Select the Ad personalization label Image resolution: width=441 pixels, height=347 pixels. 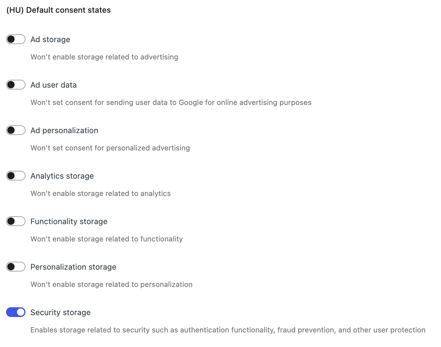tap(64, 130)
